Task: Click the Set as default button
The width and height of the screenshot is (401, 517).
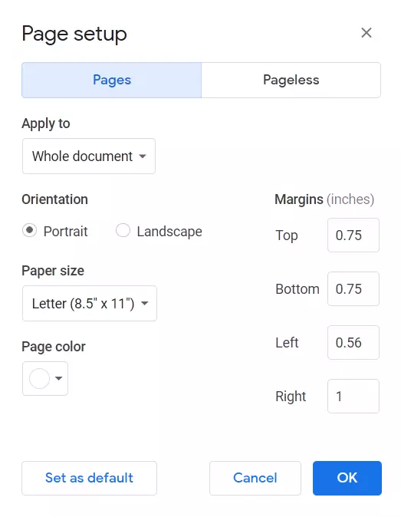Action: [x=89, y=478]
